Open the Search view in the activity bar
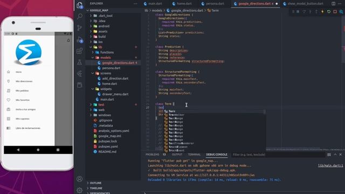Screen dimensions: 345x194 [80, 17]
